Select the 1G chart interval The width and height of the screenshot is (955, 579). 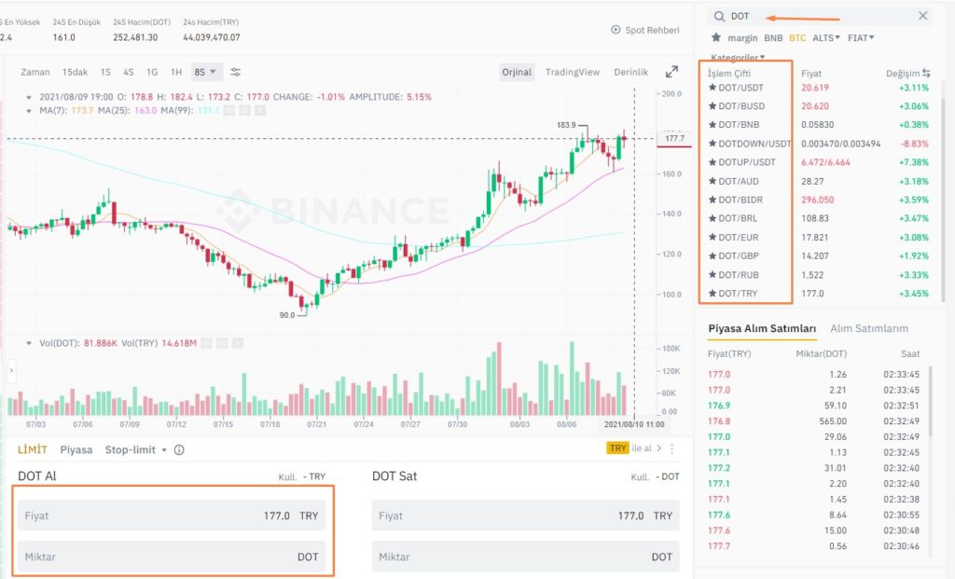coord(152,72)
